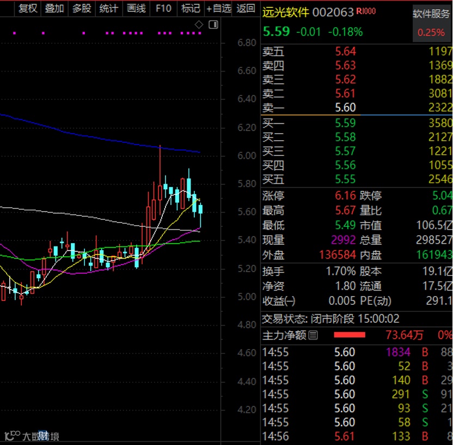Select the 多股 multi-stock view

coord(82,8)
